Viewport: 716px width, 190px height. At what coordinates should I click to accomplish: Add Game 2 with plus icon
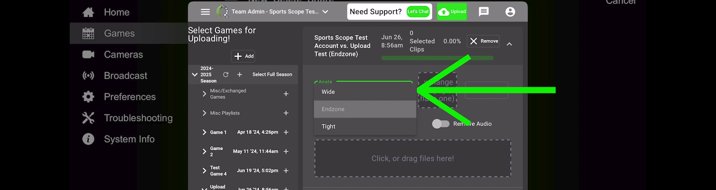click(286, 151)
